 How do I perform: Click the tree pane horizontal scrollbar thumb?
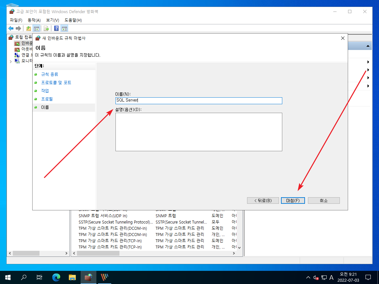coord(26,253)
